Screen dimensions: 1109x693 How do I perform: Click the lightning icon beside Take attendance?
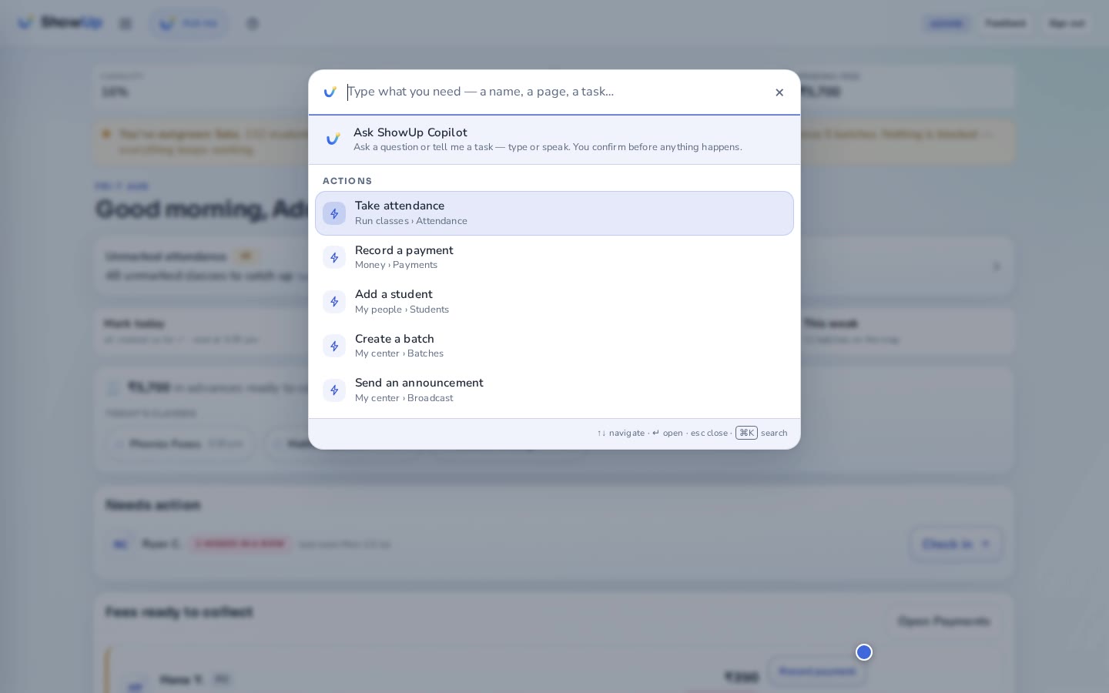pyautogui.click(x=334, y=213)
